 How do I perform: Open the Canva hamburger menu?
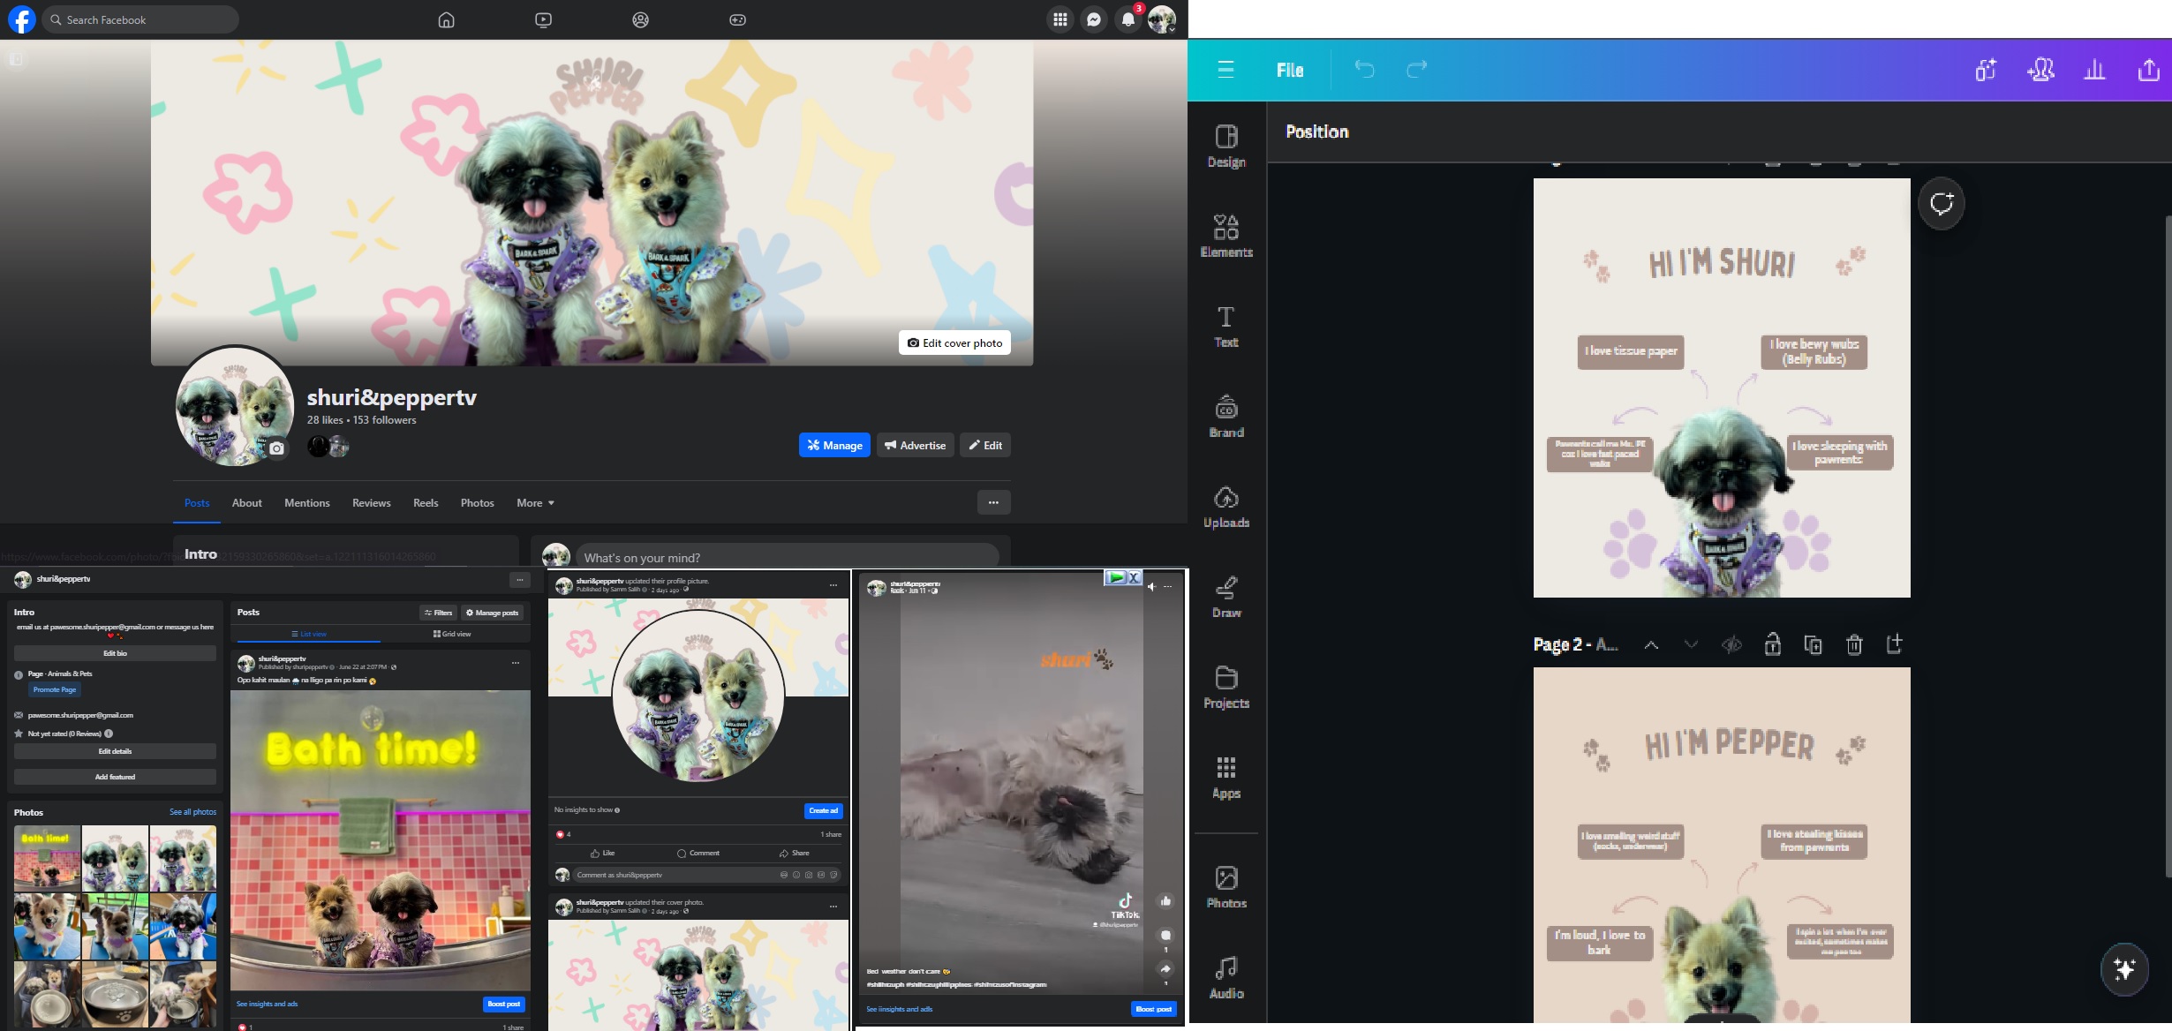coord(1226,70)
